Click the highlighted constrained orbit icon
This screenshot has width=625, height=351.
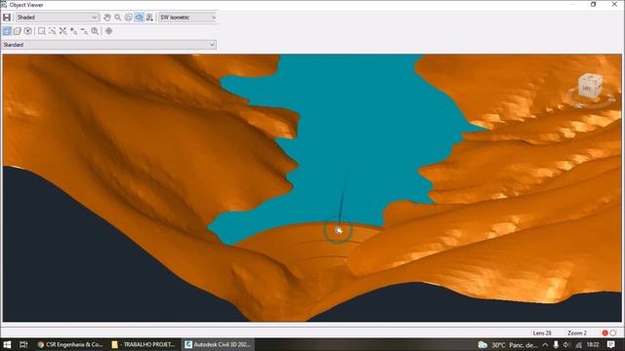click(x=139, y=18)
